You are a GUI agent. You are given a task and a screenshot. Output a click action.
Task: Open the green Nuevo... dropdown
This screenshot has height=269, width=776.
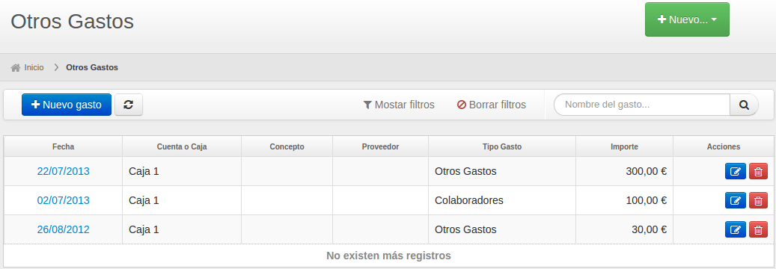click(687, 19)
